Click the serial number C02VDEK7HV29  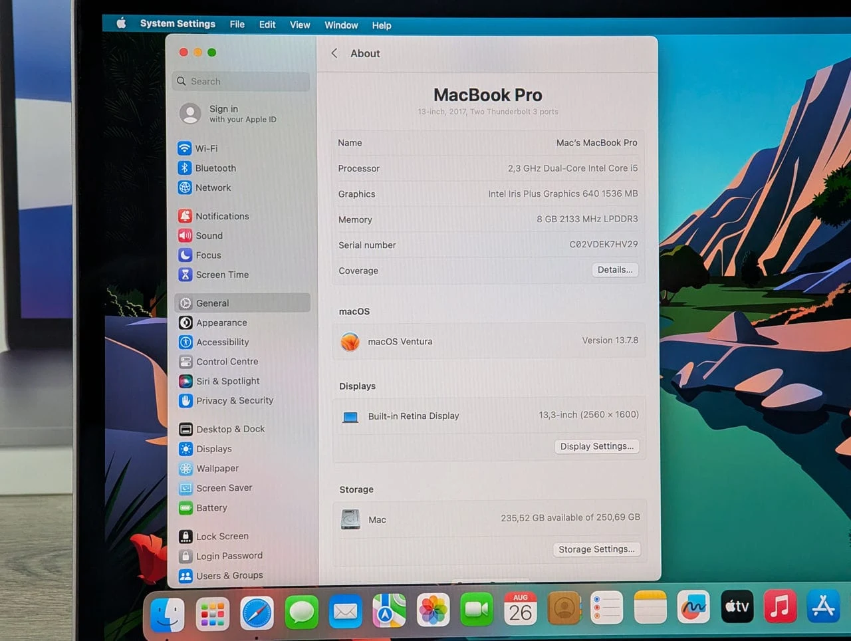(x=604, y=244)
